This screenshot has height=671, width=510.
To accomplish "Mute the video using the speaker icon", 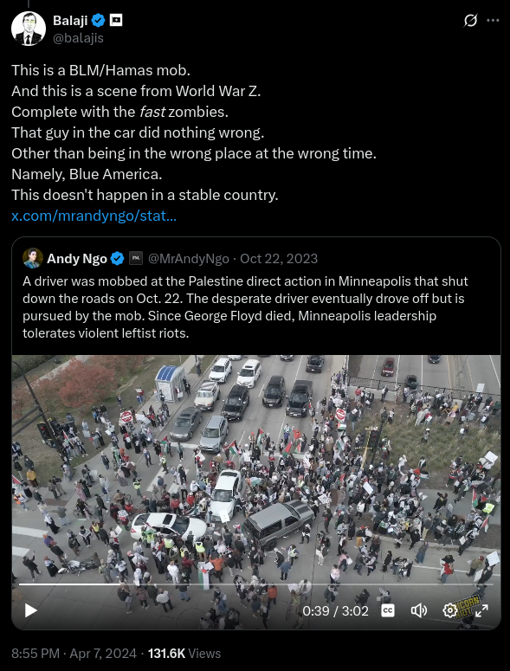I will pos(418,610).
